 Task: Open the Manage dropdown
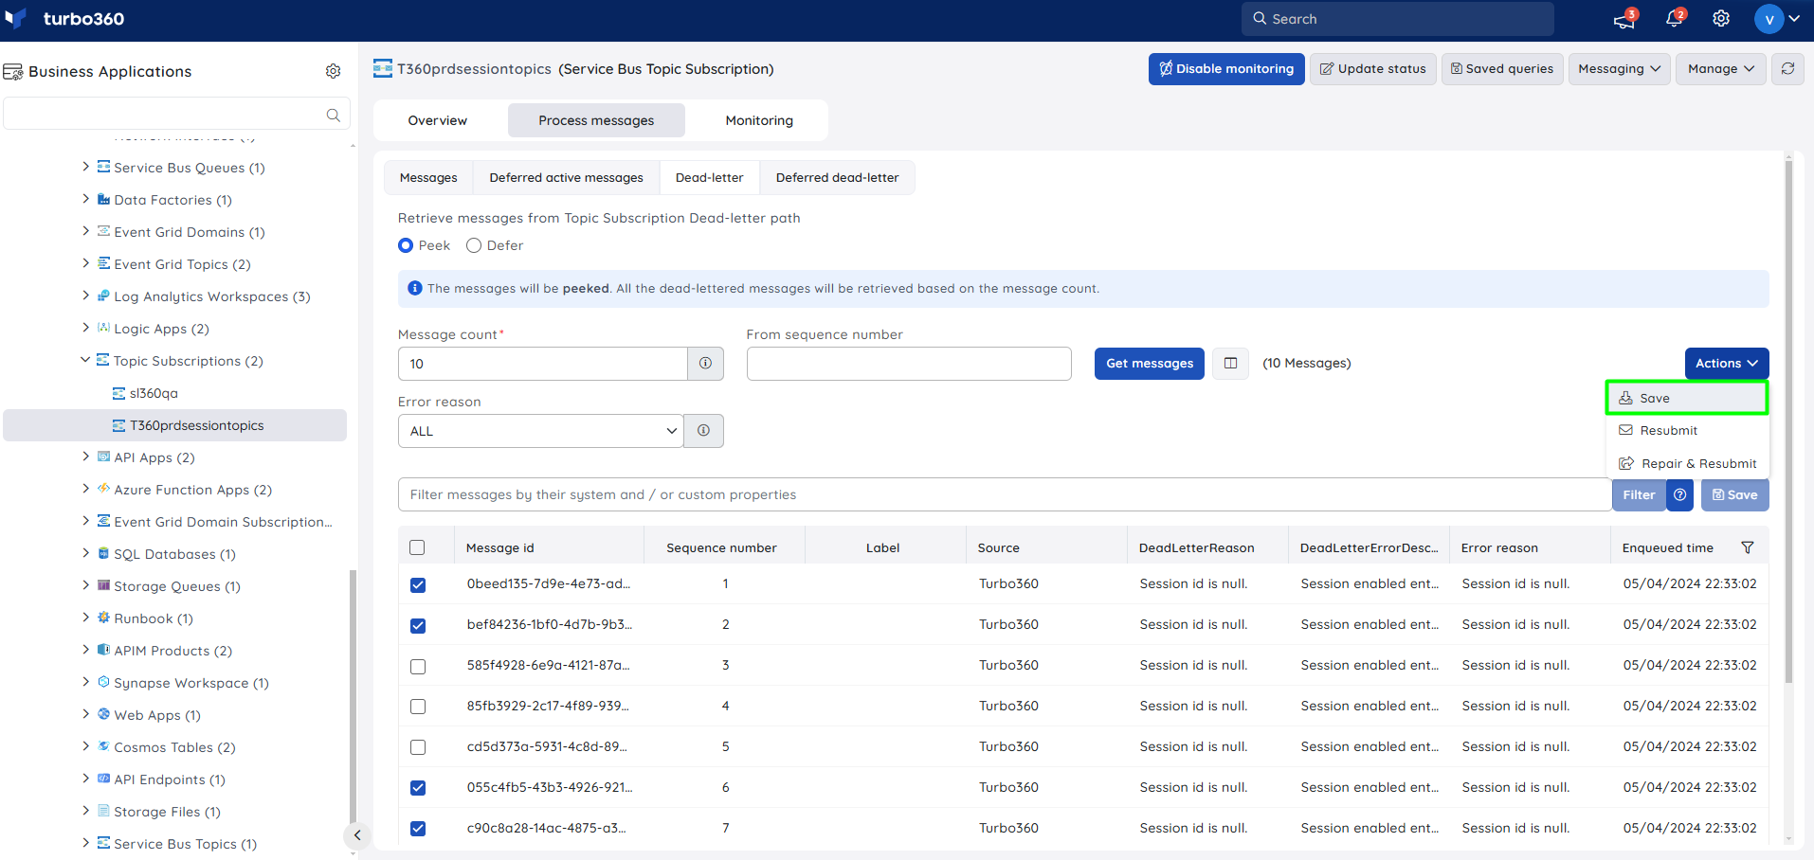1721,69
